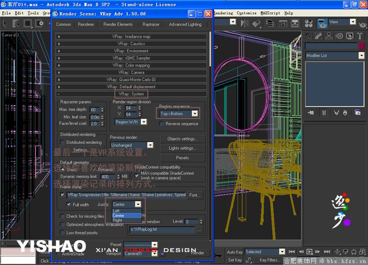Image resolution: width=368 pixels, height=265 pixels.
Task: Choose Right in justify list
Action: point(127,220)
